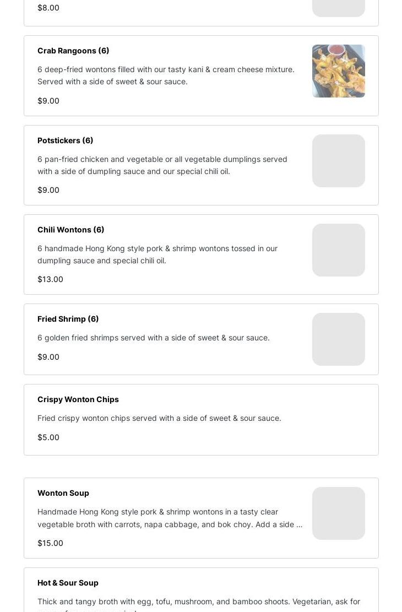402x612 pixels.
Task: Click the Crab Rangoons food photo
Action: (x=338, y=71)
